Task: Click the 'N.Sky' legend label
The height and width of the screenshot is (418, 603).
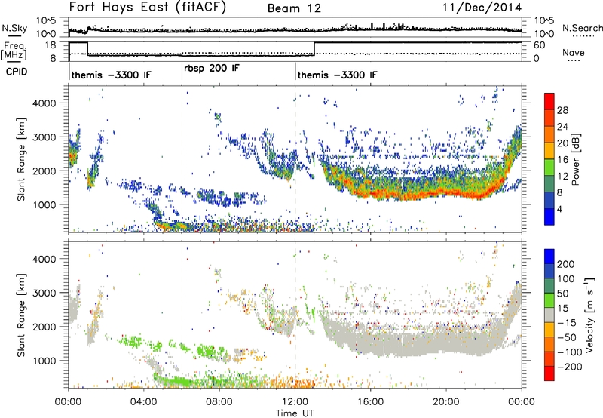Action: click(14, 28)
